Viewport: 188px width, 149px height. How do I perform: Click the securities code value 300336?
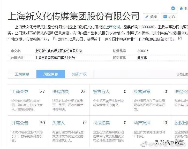[143, 51]
